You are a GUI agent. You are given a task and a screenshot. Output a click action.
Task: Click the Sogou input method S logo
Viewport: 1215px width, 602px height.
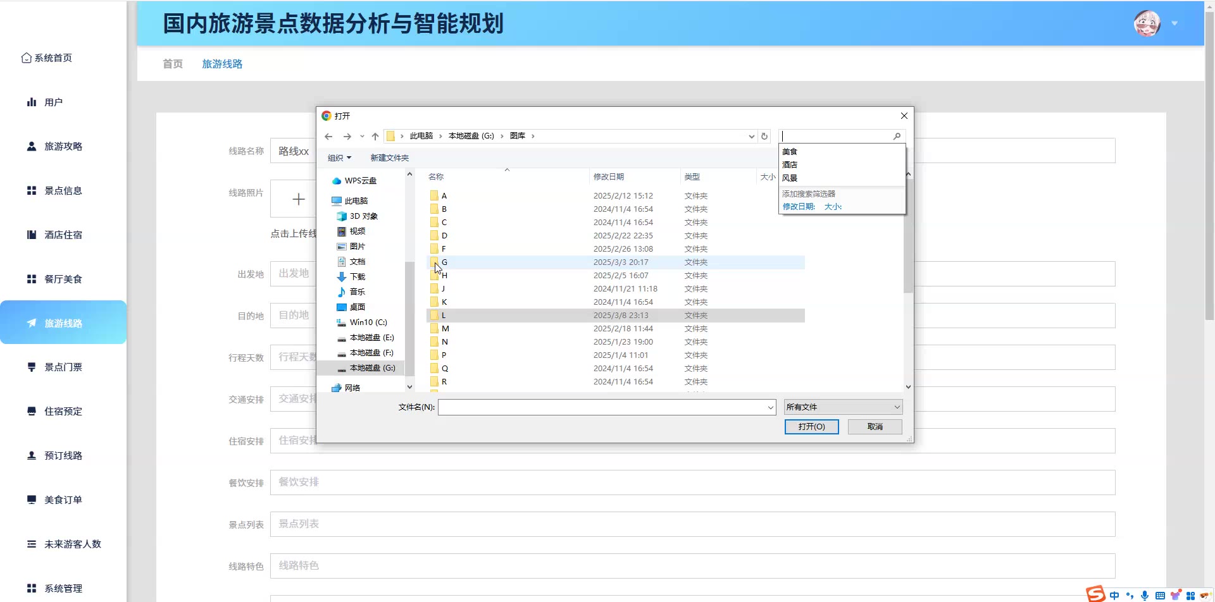point(1095,594)
